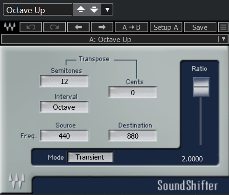This screenshot has width=229, height=195.
Task: Click the Ratio slider handle
Action: 201,87
